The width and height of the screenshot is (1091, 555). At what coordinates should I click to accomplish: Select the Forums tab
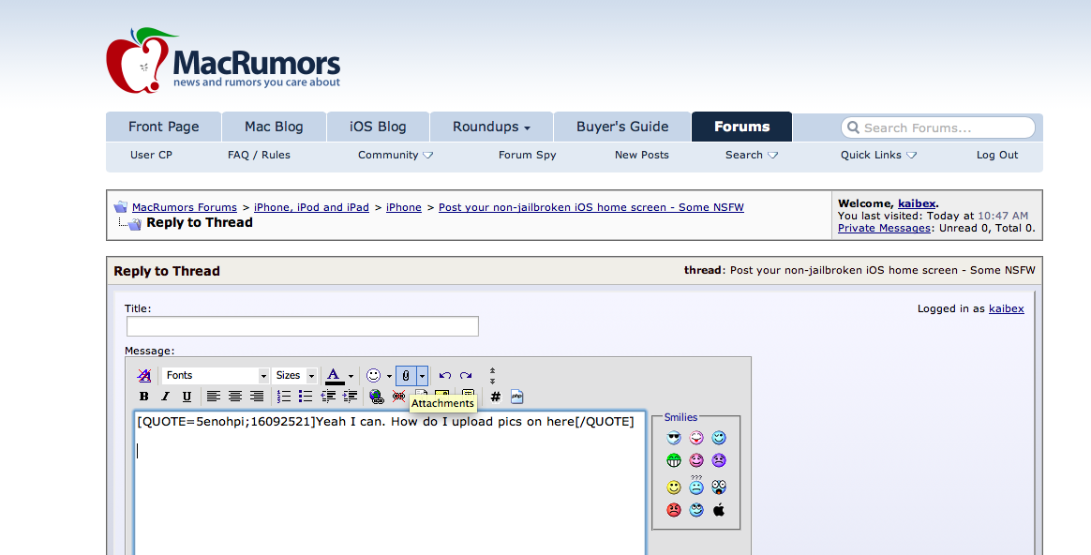[741, 127]
